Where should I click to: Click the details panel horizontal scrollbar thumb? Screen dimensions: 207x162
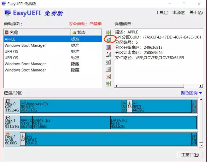[151, 86]
